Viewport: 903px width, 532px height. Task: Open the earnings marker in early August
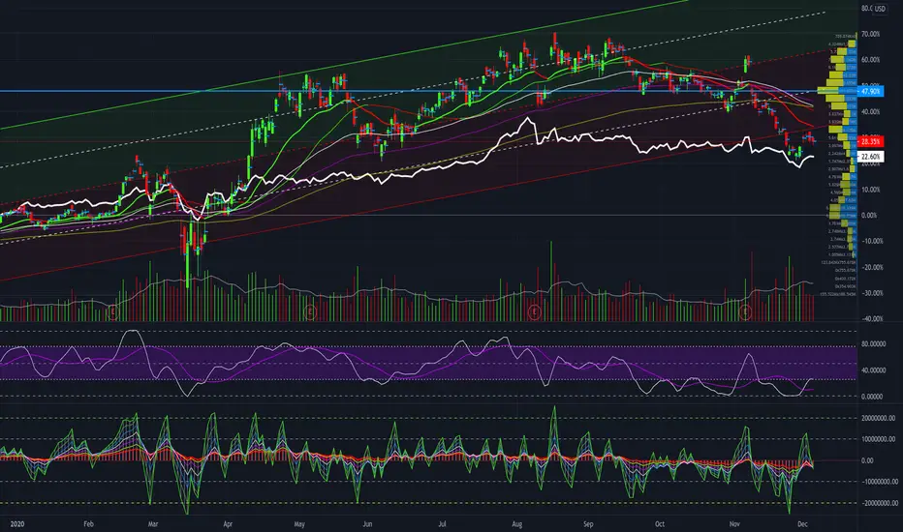click(x=534, y=312)
